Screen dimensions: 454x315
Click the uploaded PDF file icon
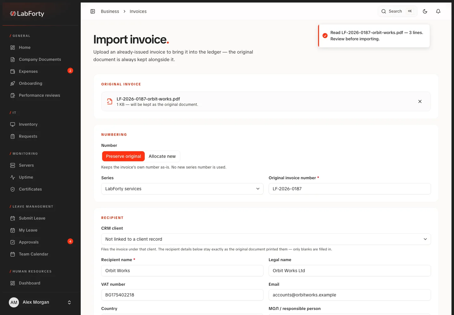point(109,101)
